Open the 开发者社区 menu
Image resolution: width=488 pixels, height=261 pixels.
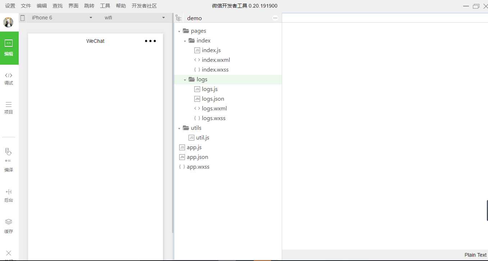(x=144, y=6)
